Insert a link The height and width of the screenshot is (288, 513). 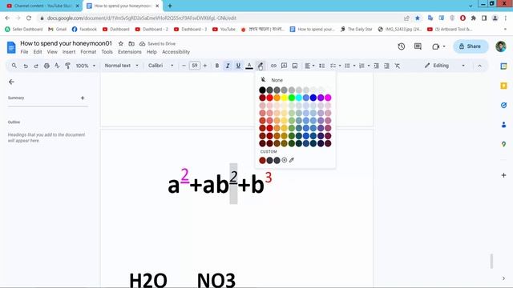[x=273, y=66]
